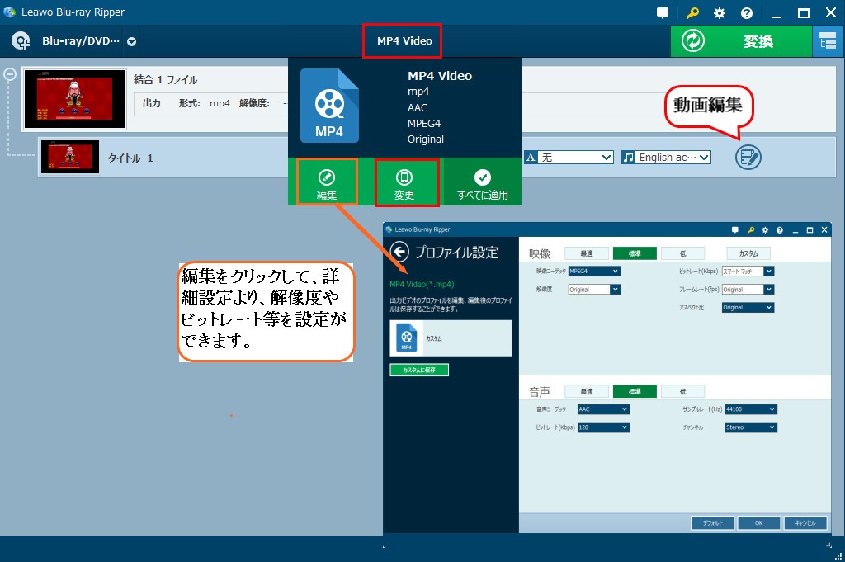Collapse the merged file group minus circle
The width and height of the screenshot is (845, 562).
[10, 74]
